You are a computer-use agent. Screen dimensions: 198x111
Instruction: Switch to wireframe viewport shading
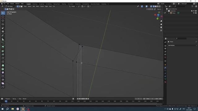(x=154, y=6)
